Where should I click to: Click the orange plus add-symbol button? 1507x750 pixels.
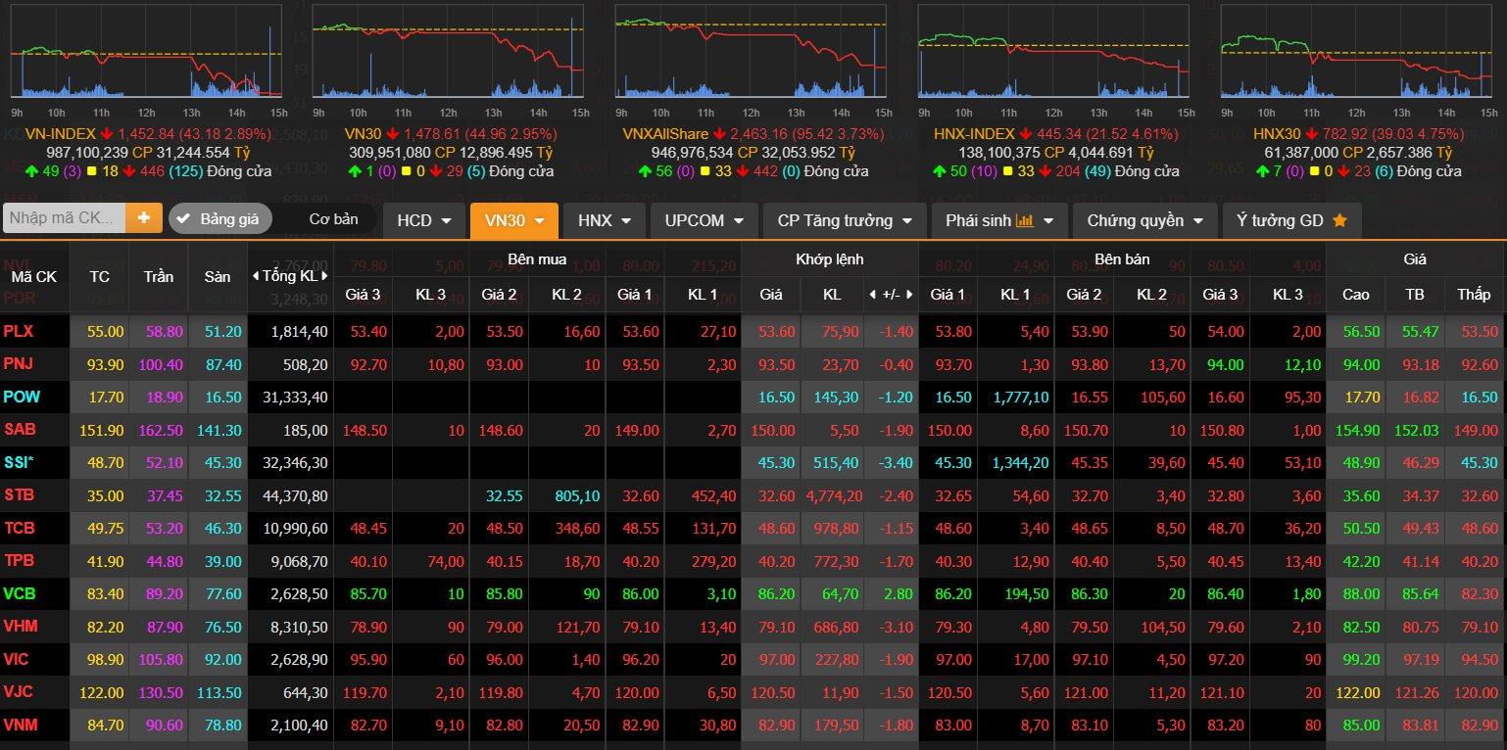pyautogui.click(x=143, y=218)
